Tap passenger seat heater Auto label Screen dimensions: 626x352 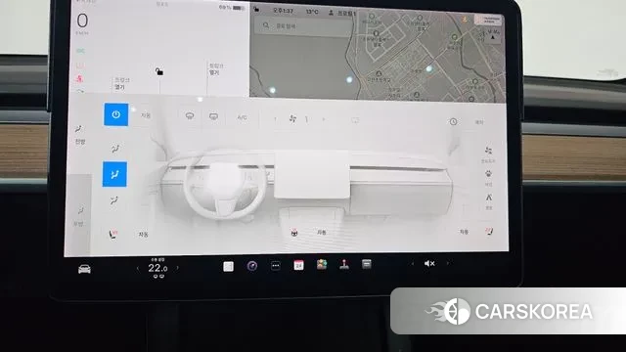(464, 232)
